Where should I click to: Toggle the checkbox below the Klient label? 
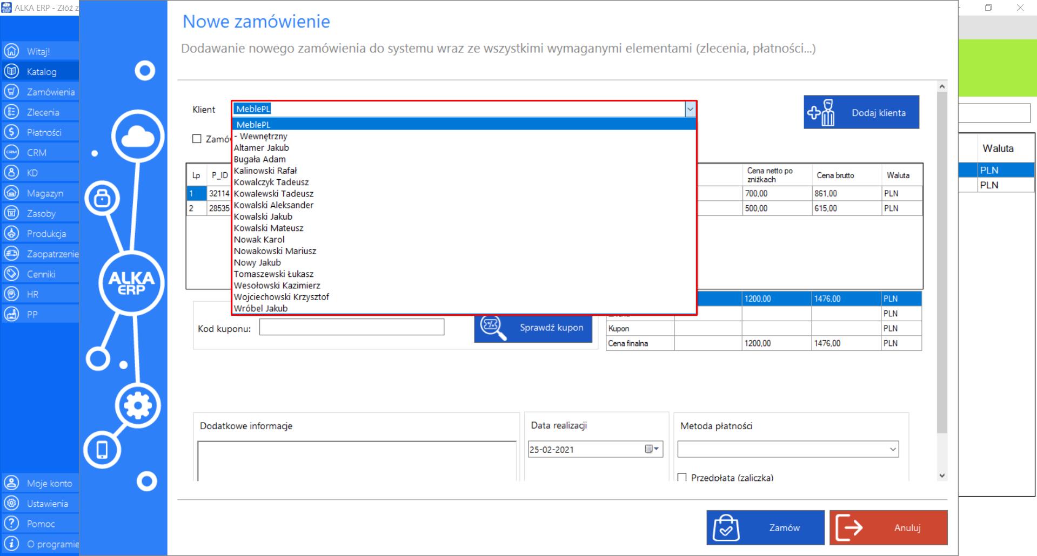197,139
